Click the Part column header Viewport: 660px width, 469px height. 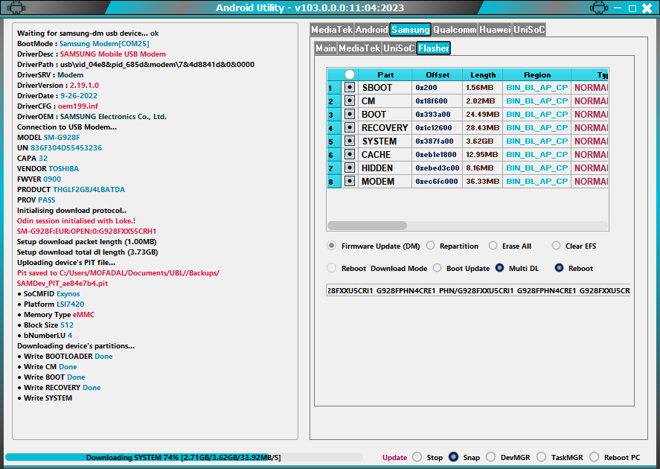pos(385,74)
